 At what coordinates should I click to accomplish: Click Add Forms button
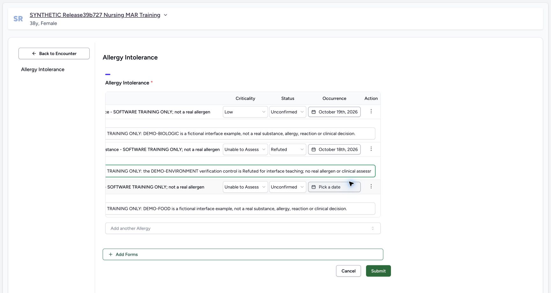tap(243, 255)
